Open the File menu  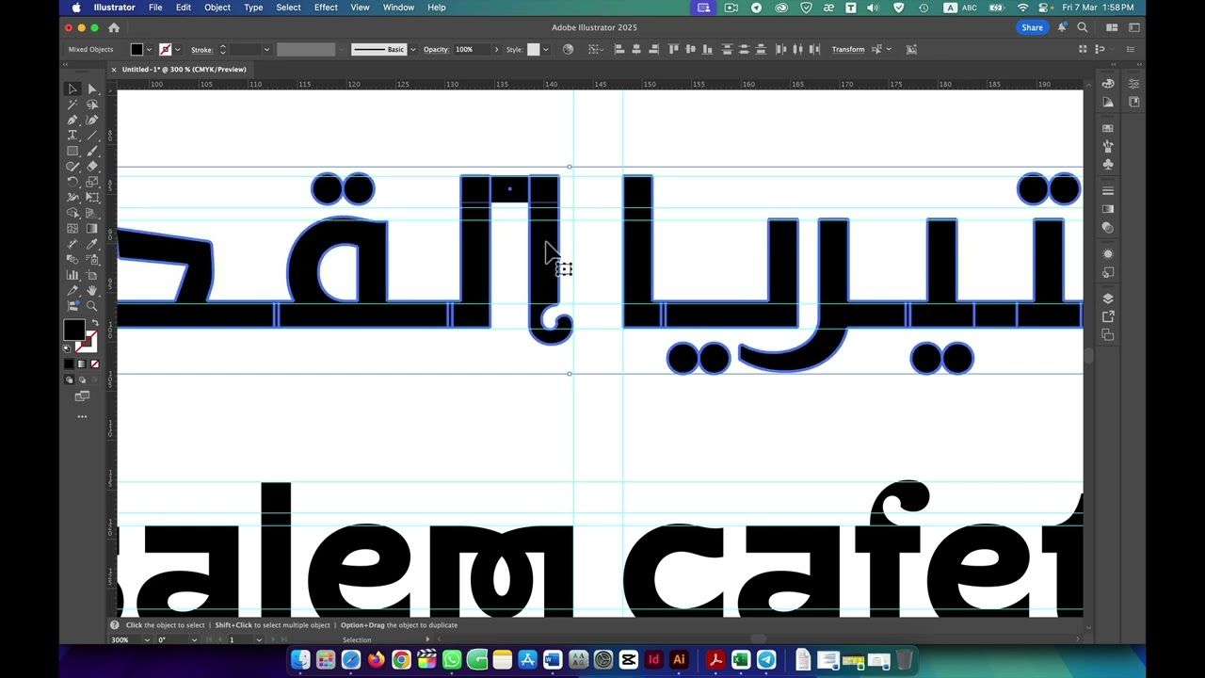(155, 8)
